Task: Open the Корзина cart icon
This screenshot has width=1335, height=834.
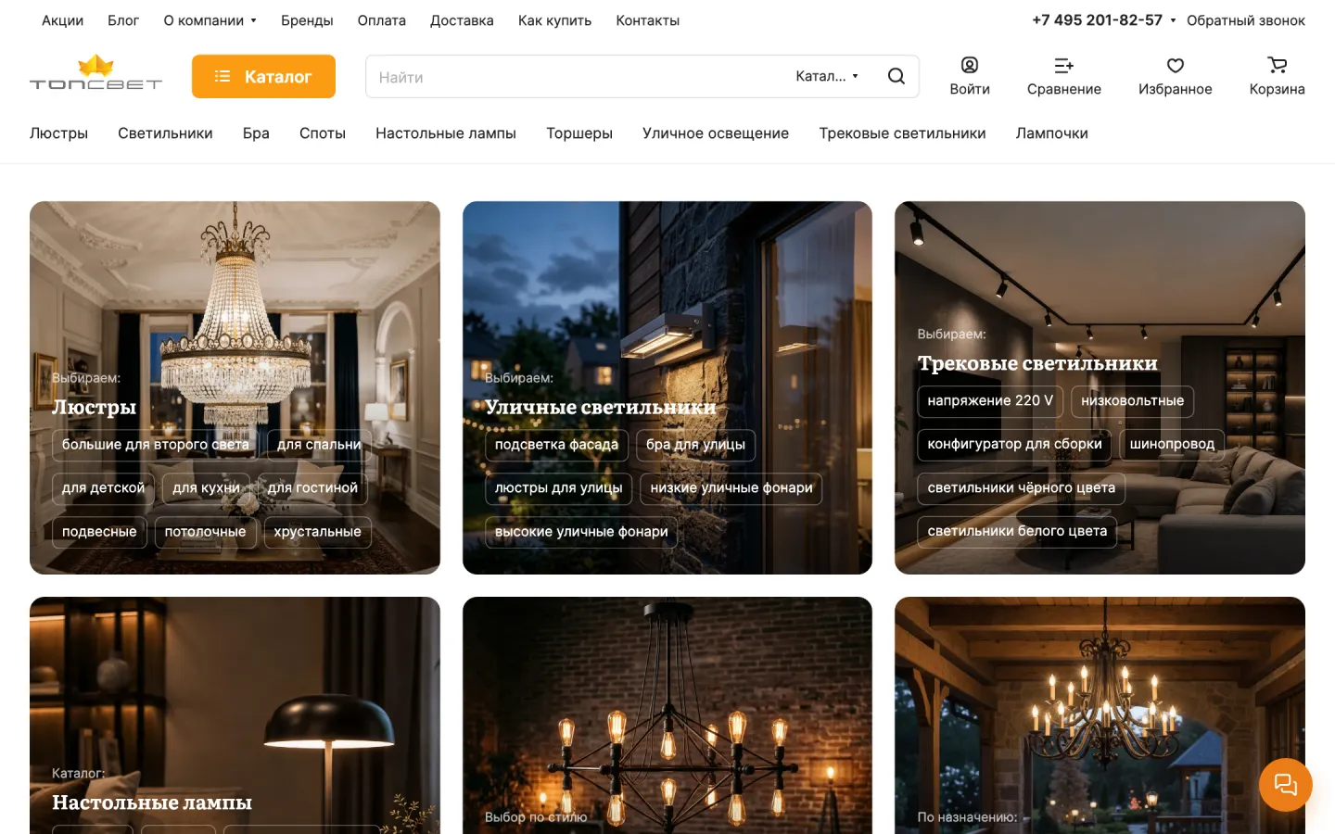Action: tap(1277, 65)
